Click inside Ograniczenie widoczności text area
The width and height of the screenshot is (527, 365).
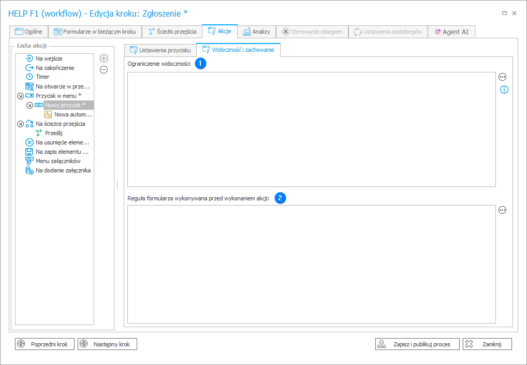point(311,129)
